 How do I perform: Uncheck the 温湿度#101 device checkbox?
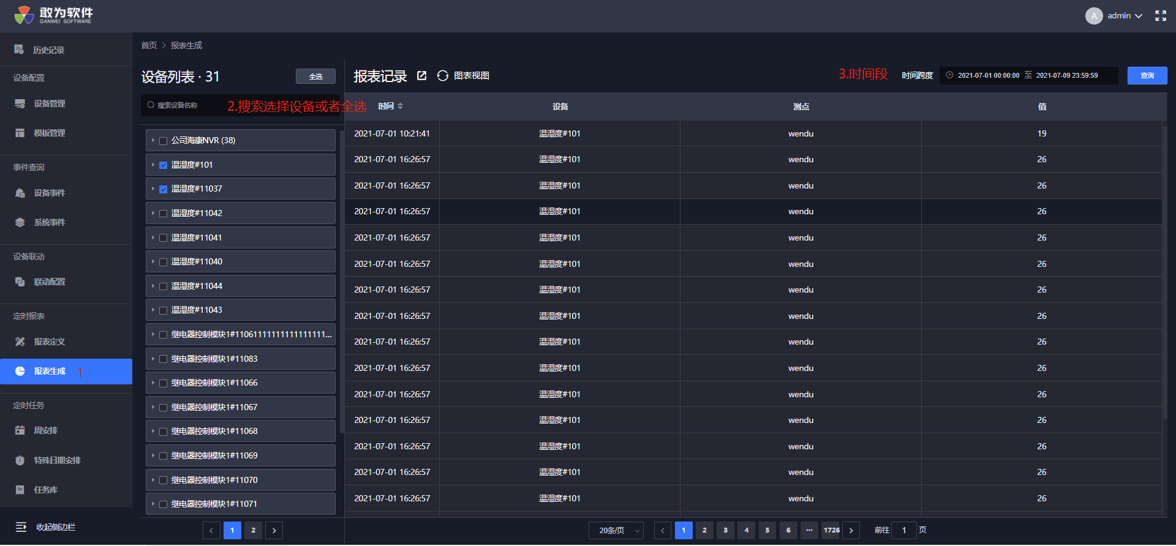[x=164, y=165]
